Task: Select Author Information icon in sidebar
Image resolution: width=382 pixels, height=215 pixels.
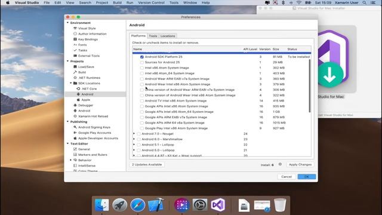Action: pos(75,34)
